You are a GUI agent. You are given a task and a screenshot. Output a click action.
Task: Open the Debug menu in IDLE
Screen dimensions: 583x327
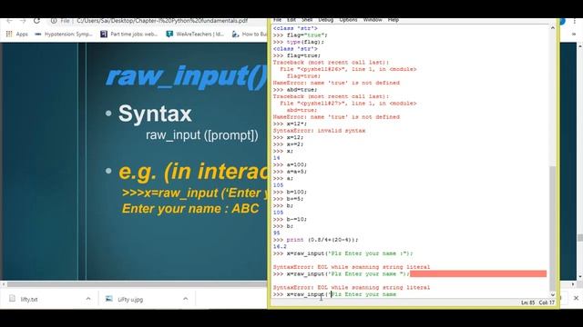point(326,20)
